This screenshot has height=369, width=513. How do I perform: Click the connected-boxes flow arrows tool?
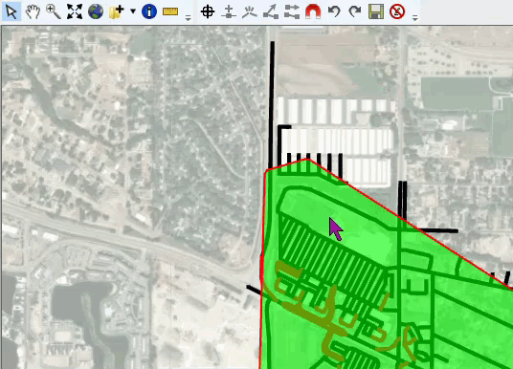pos(292,11)
